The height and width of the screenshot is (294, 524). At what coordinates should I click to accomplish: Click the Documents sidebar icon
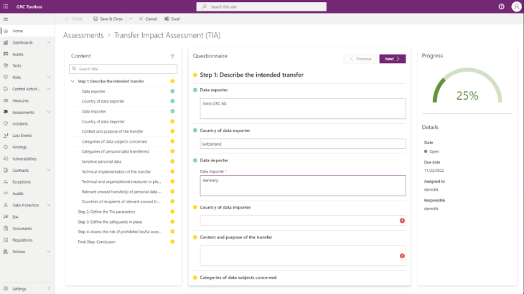pos(6,228)
